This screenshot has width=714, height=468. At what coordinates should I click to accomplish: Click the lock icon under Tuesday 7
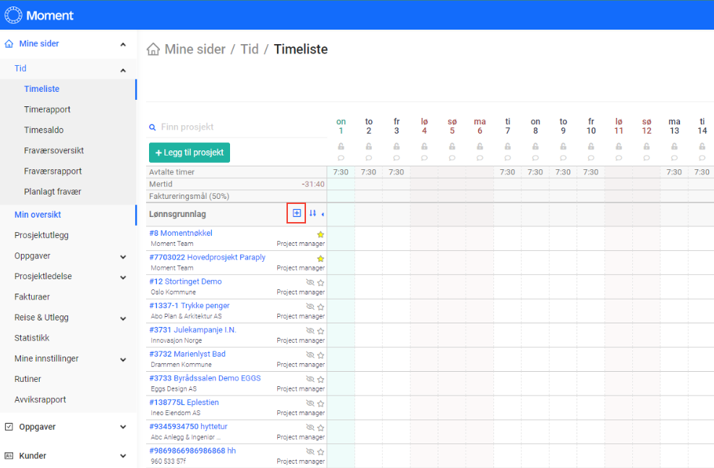click(x=508, y=147)
